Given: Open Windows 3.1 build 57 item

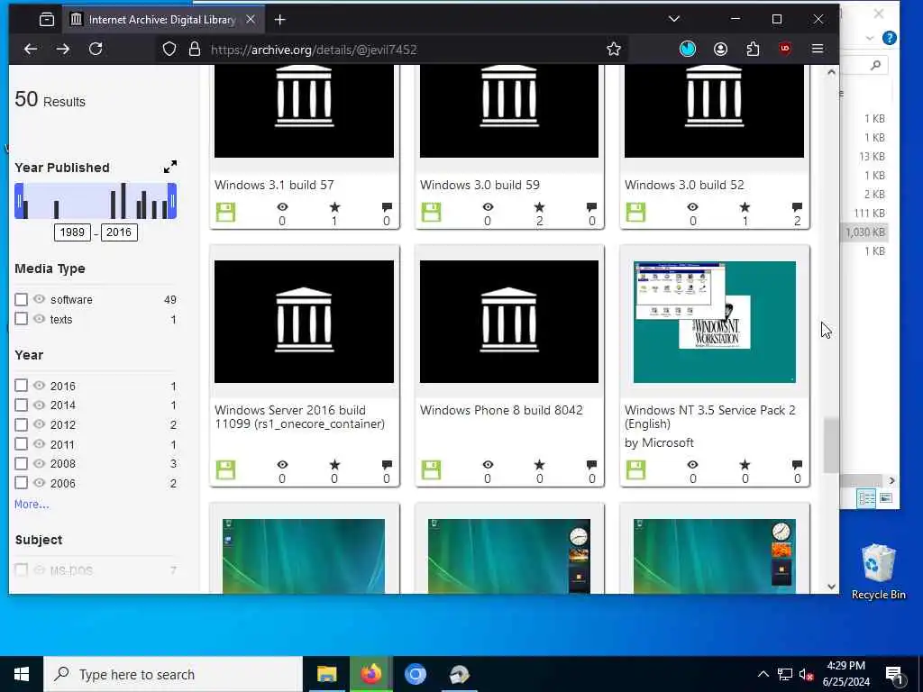Looking at the screenshot, I should click(x=274, y=185).
